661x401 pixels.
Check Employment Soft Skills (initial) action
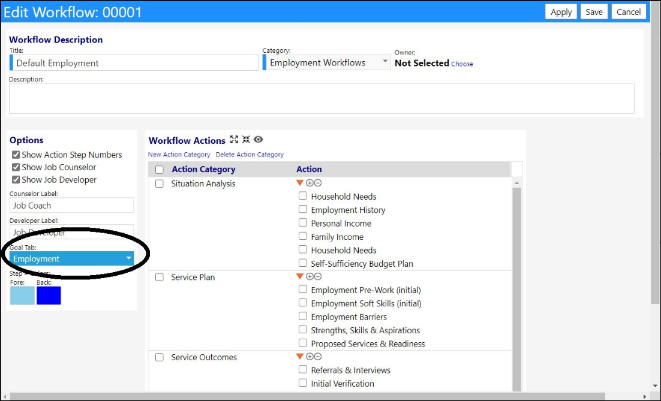click(303, 303)
